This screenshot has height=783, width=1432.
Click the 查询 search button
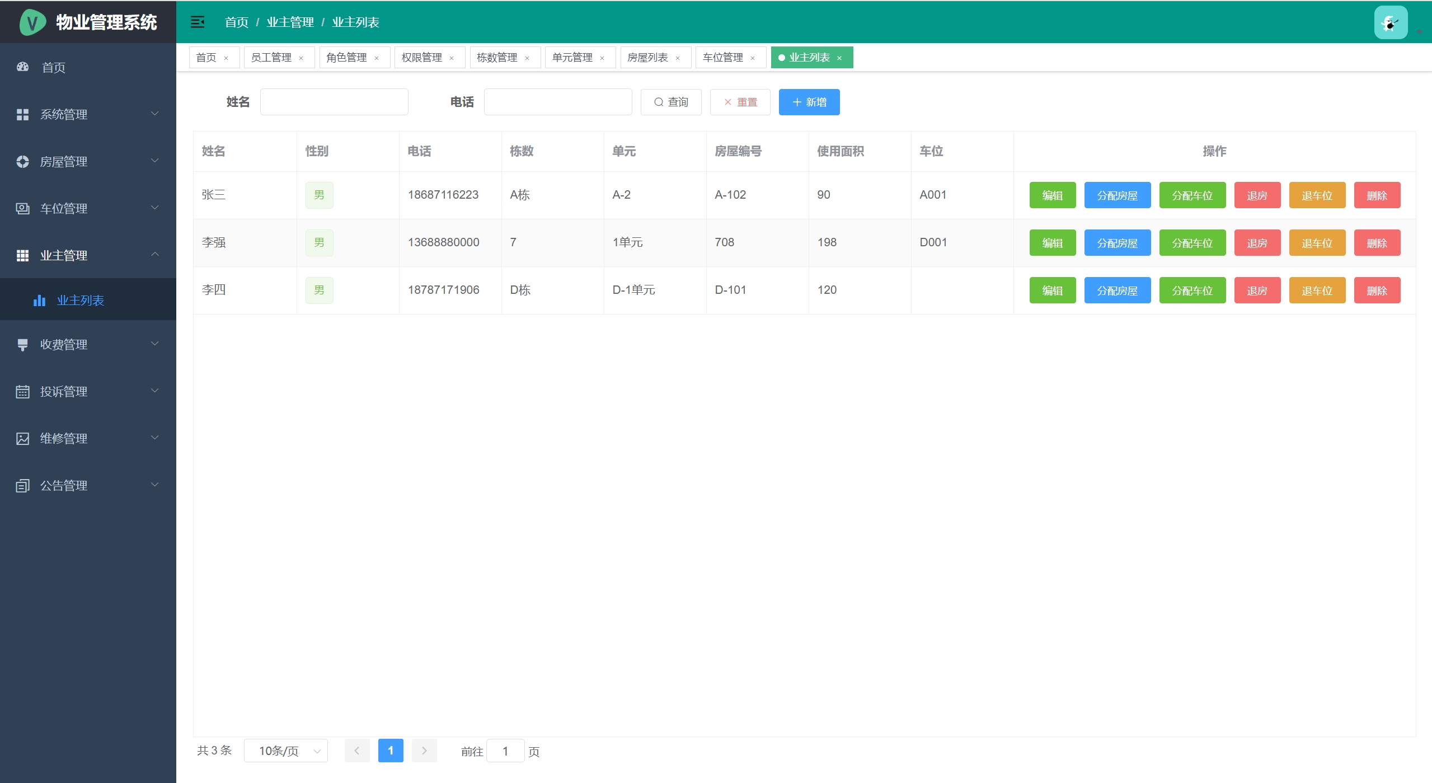click(671, 102)
